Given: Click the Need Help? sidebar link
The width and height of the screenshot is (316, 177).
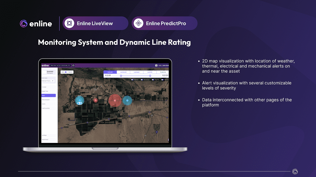Looking at the screenshot, I should tap(49, 140).
